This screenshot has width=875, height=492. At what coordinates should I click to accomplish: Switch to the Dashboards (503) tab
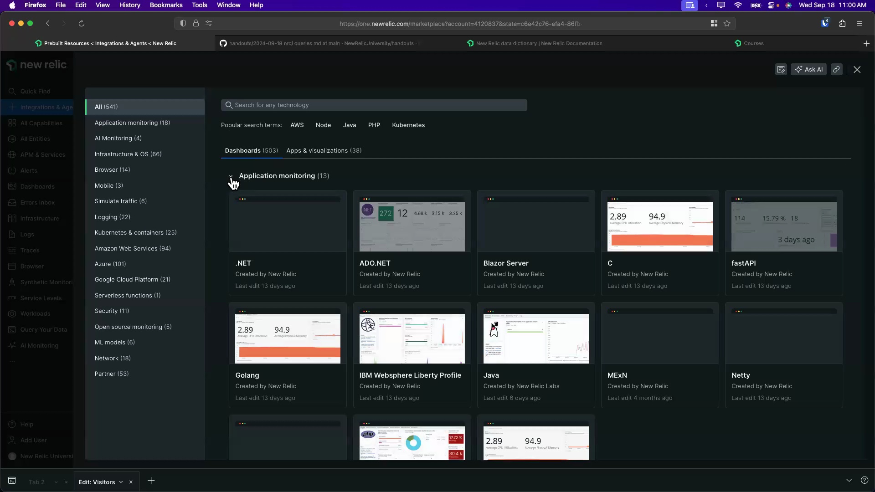[251, 151]
